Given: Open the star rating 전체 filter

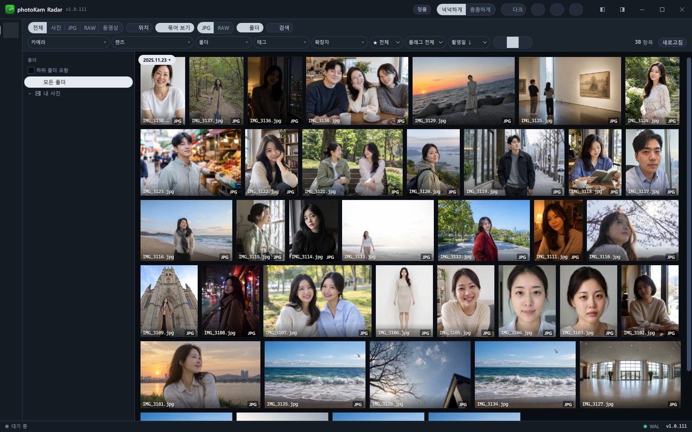Looking at the screenshot, I should 386,42.
